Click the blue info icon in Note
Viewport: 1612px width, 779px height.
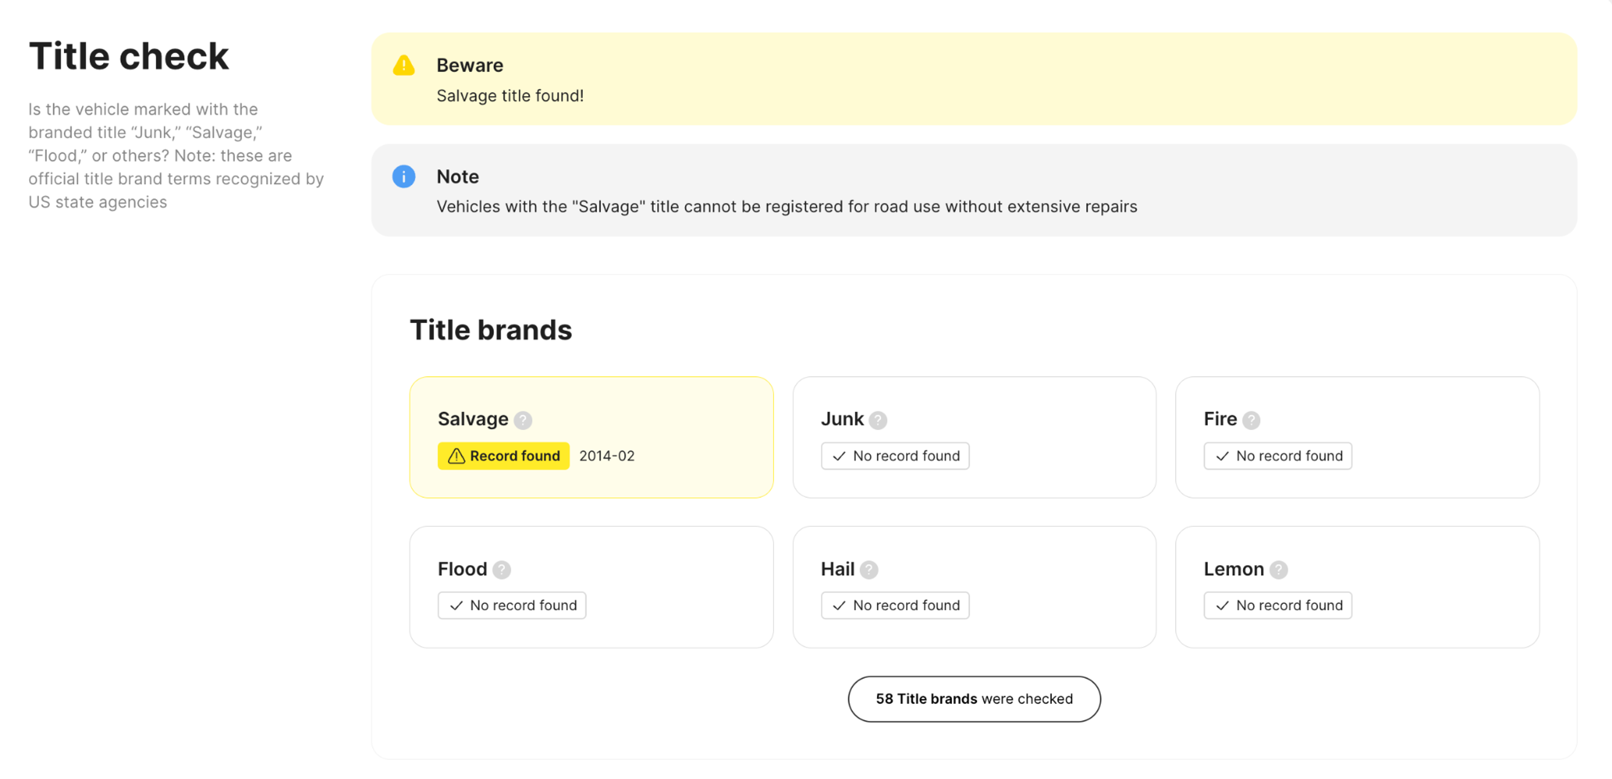[x=403, y=176]
